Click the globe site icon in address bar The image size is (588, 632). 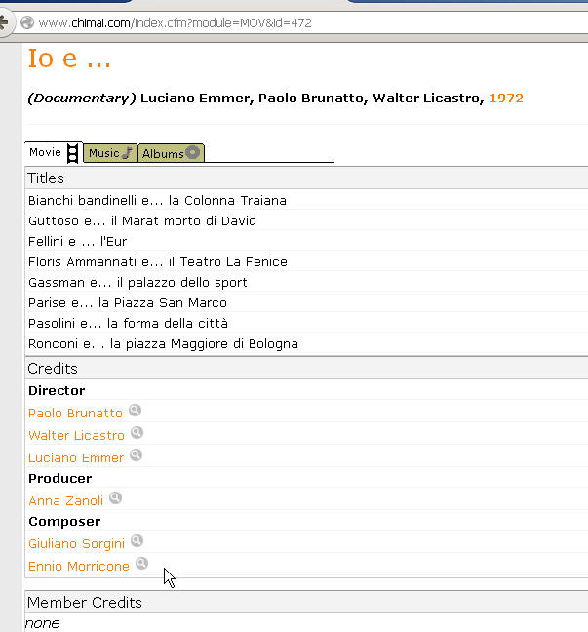coord(27,22)
